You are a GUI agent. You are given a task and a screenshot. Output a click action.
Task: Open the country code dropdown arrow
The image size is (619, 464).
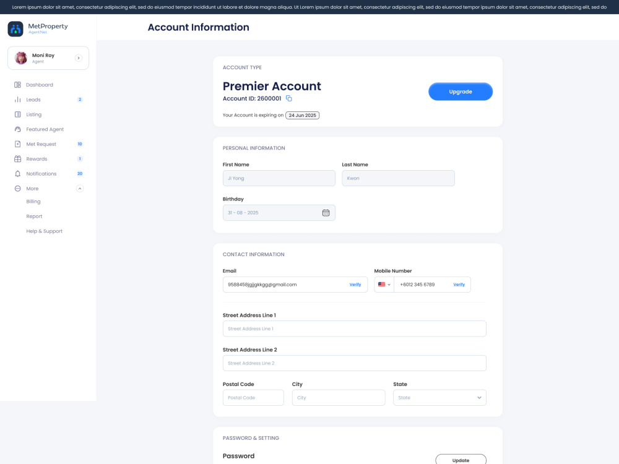[389, 285]
